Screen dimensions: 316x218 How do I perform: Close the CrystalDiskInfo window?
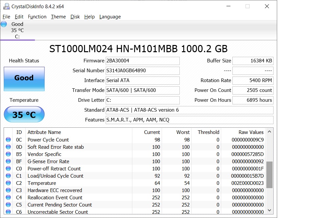267,6
